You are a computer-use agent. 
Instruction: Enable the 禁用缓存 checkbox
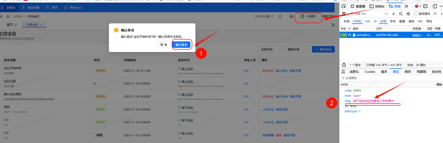416,14
